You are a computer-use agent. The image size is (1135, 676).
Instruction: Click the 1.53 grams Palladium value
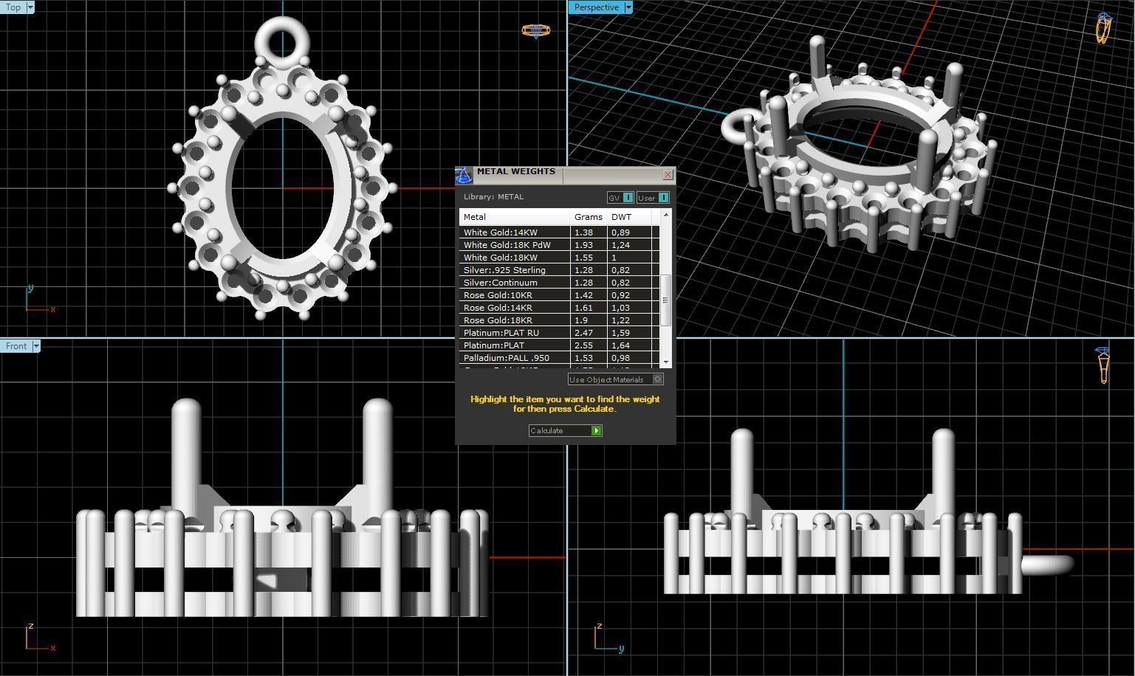pos(583,358)
